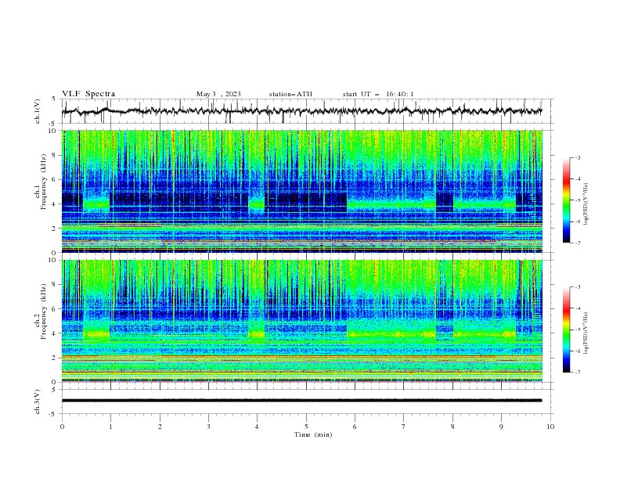
Task: Click the ch.2 PSD color bar
Action: [x=566, y=330]
